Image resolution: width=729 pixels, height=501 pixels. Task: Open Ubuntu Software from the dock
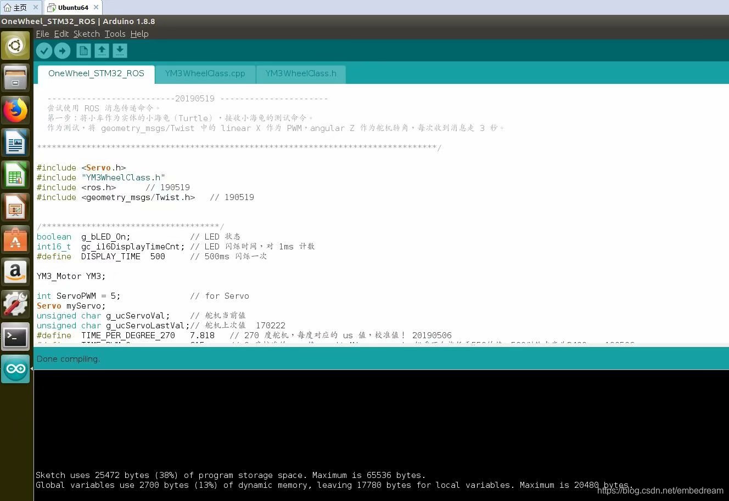15,240
